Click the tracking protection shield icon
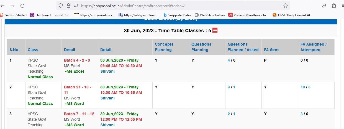 [x=61, y=6]
